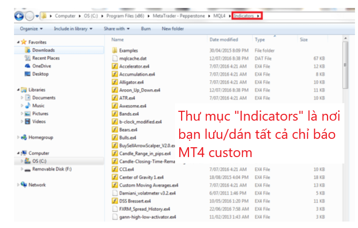
Task: Collapse the Computer tree node
Action: 18,153
